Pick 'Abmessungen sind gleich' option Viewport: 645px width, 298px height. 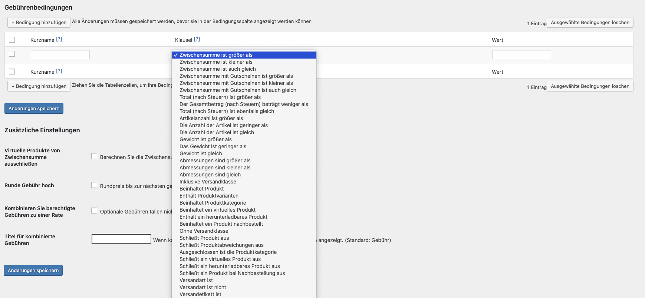point(244,175)
